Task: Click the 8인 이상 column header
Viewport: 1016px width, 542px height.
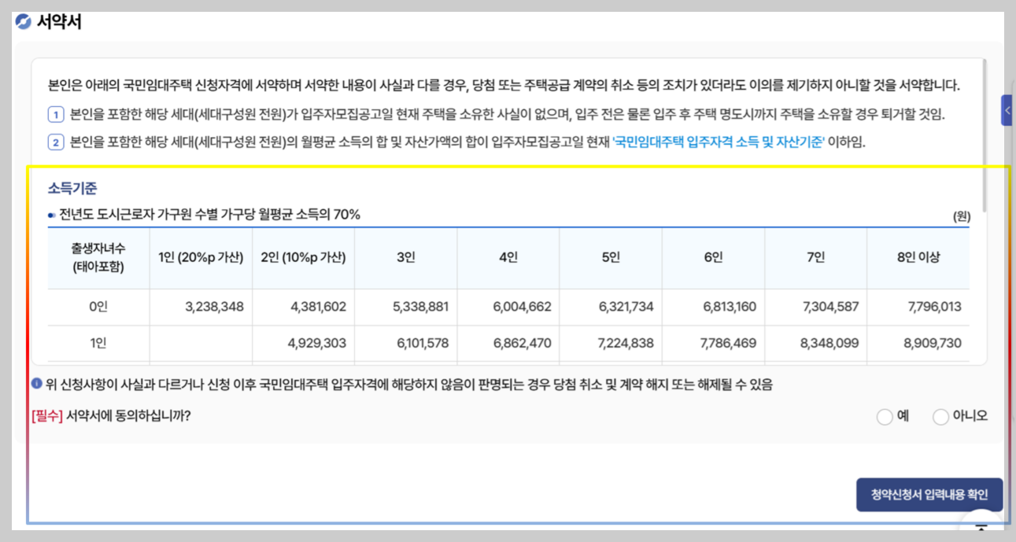Action: (x=918, y=257)
